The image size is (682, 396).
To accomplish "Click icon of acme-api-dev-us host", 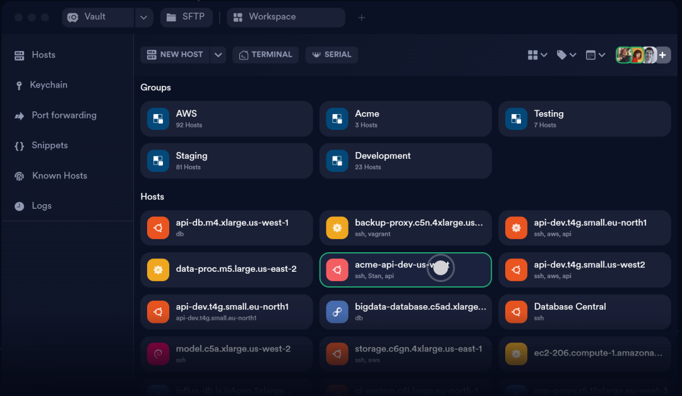I will [x=337, y=270].
